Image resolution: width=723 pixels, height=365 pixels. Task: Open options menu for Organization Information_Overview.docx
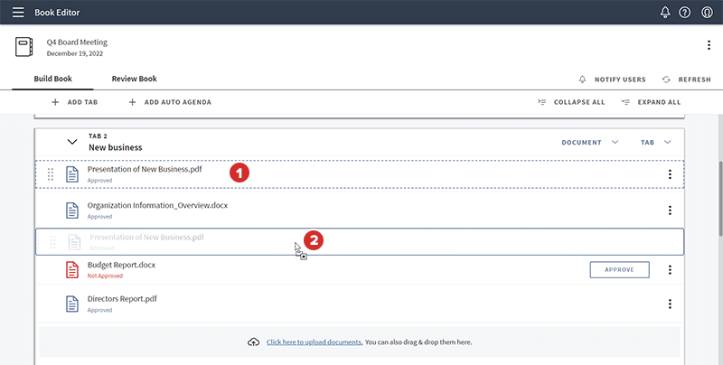pos(670,211)
